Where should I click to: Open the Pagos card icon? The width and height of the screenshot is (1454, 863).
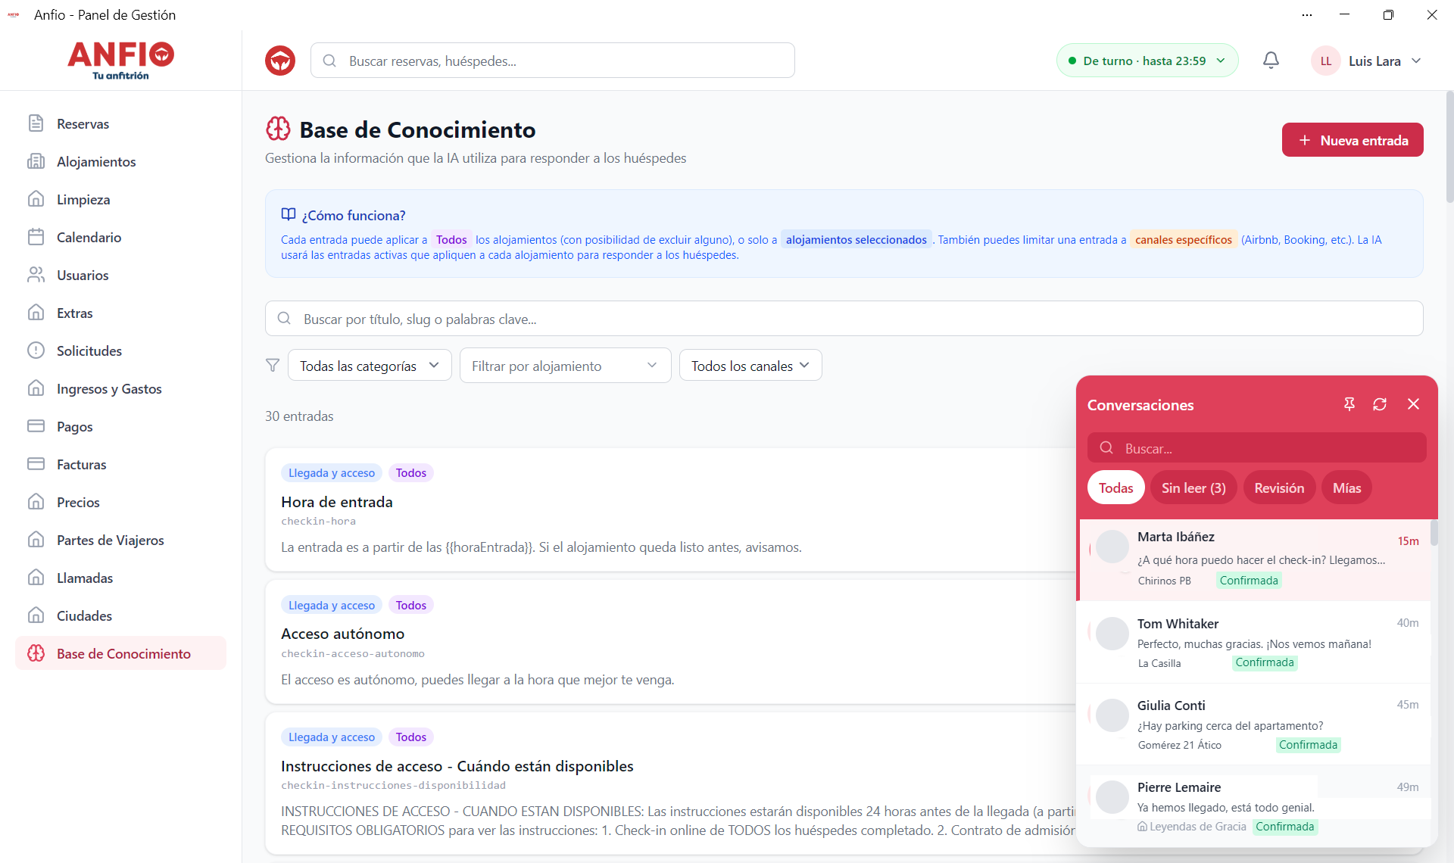tap(36, 426)
